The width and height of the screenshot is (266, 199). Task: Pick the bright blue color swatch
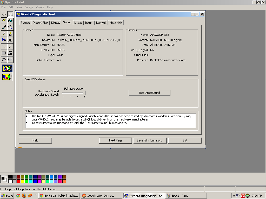pos(35,181)
